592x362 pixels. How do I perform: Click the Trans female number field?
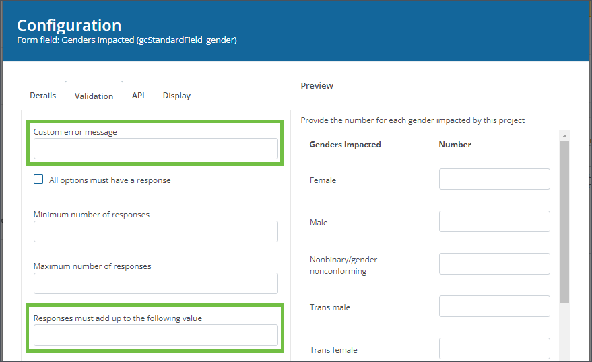pyautogui.click(x=494, y=349)
